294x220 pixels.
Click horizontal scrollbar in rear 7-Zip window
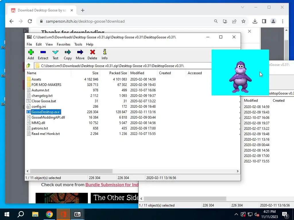click(185, 199)
